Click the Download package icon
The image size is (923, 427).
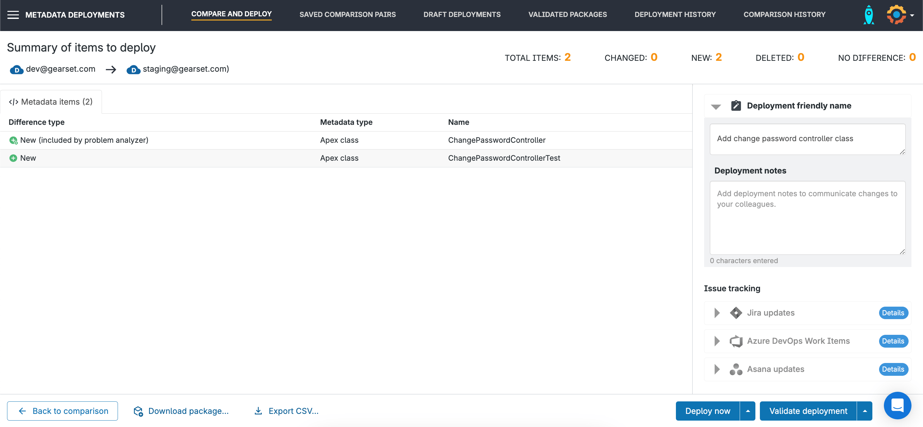pyautogui.click(x=138, y=411)
